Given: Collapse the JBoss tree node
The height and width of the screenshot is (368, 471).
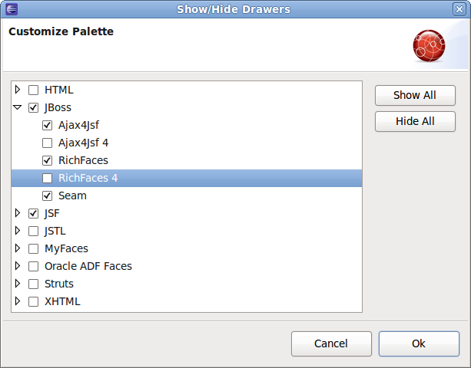Looking at the screenshot, I should tap(18, 107).
